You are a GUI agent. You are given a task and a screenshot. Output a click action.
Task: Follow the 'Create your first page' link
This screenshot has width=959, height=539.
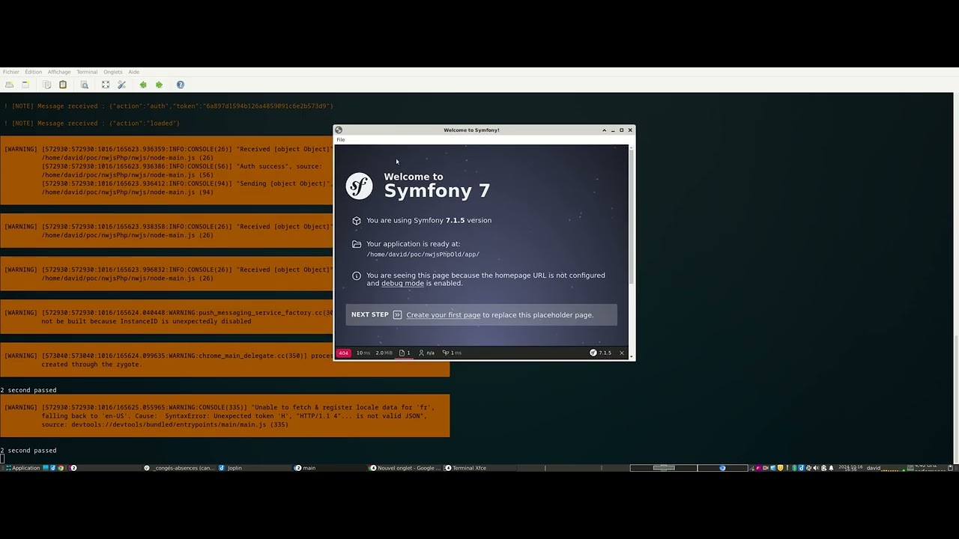click(x=444, y=315)
